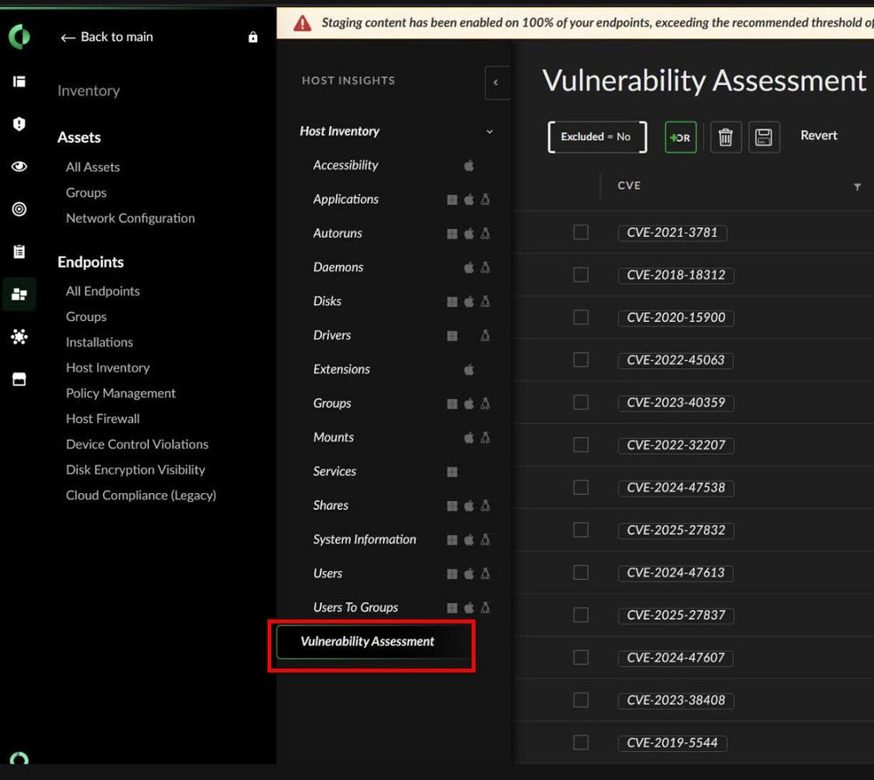The image size is (874, 780).
Task: Open Applications in Host Inventory
Action: (346, 199)
